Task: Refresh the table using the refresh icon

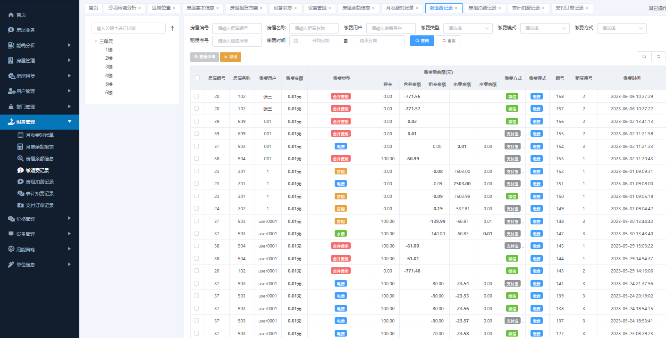Action: coord(658,57)
